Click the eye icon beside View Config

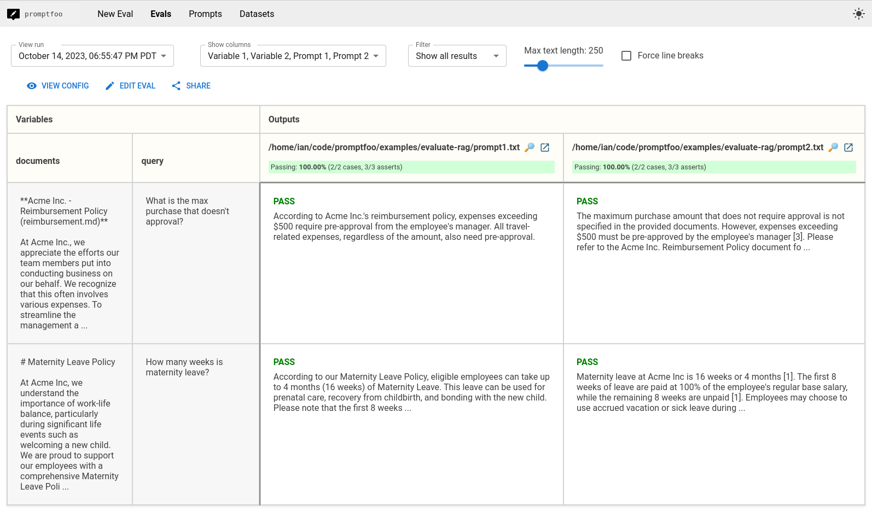click(32, 86)
